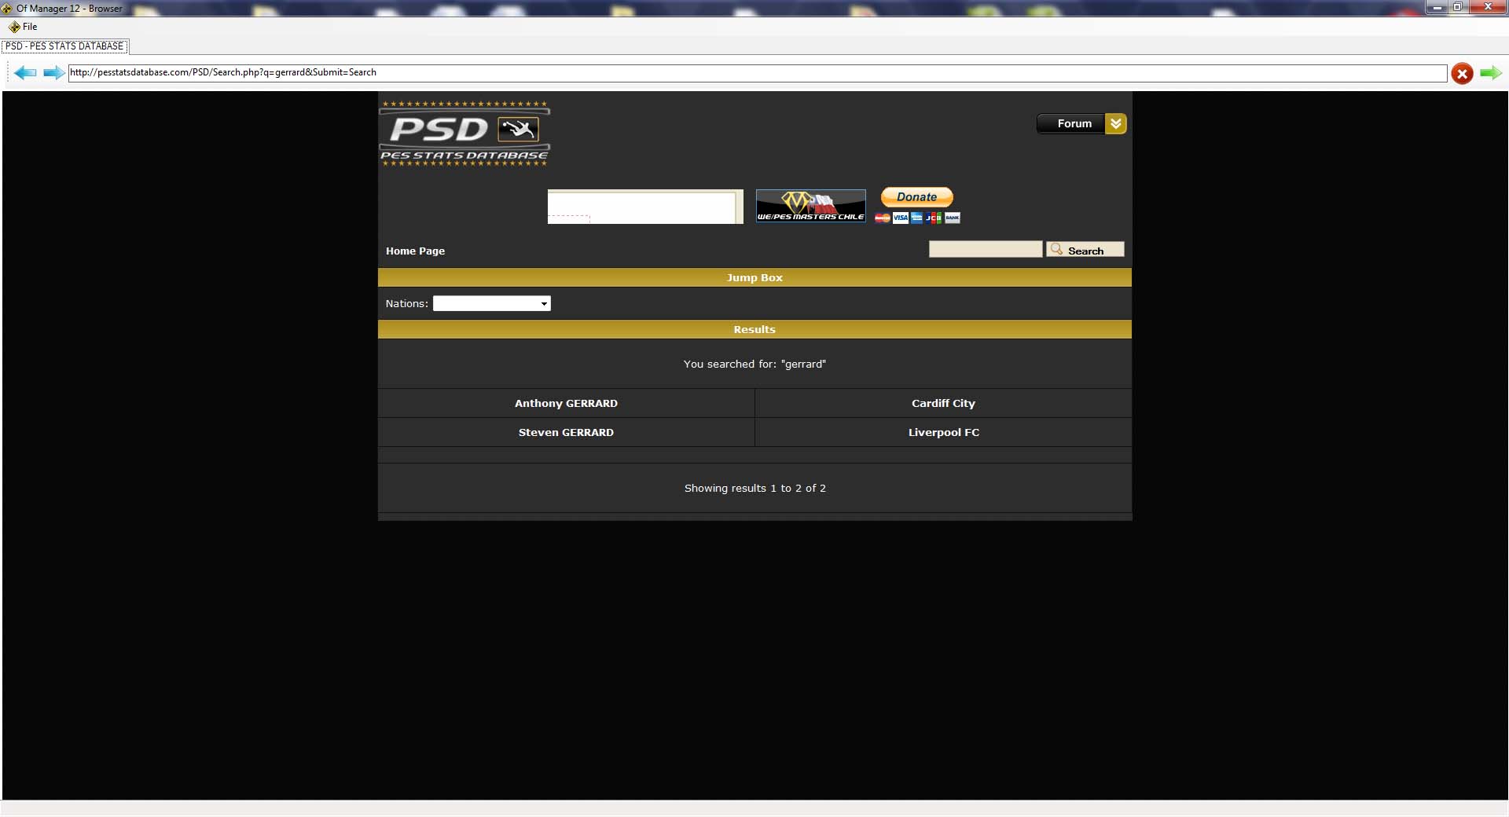Click the green go arrow icon
The height and width of the screenshot is (817, 1509).
[1490, 73]
